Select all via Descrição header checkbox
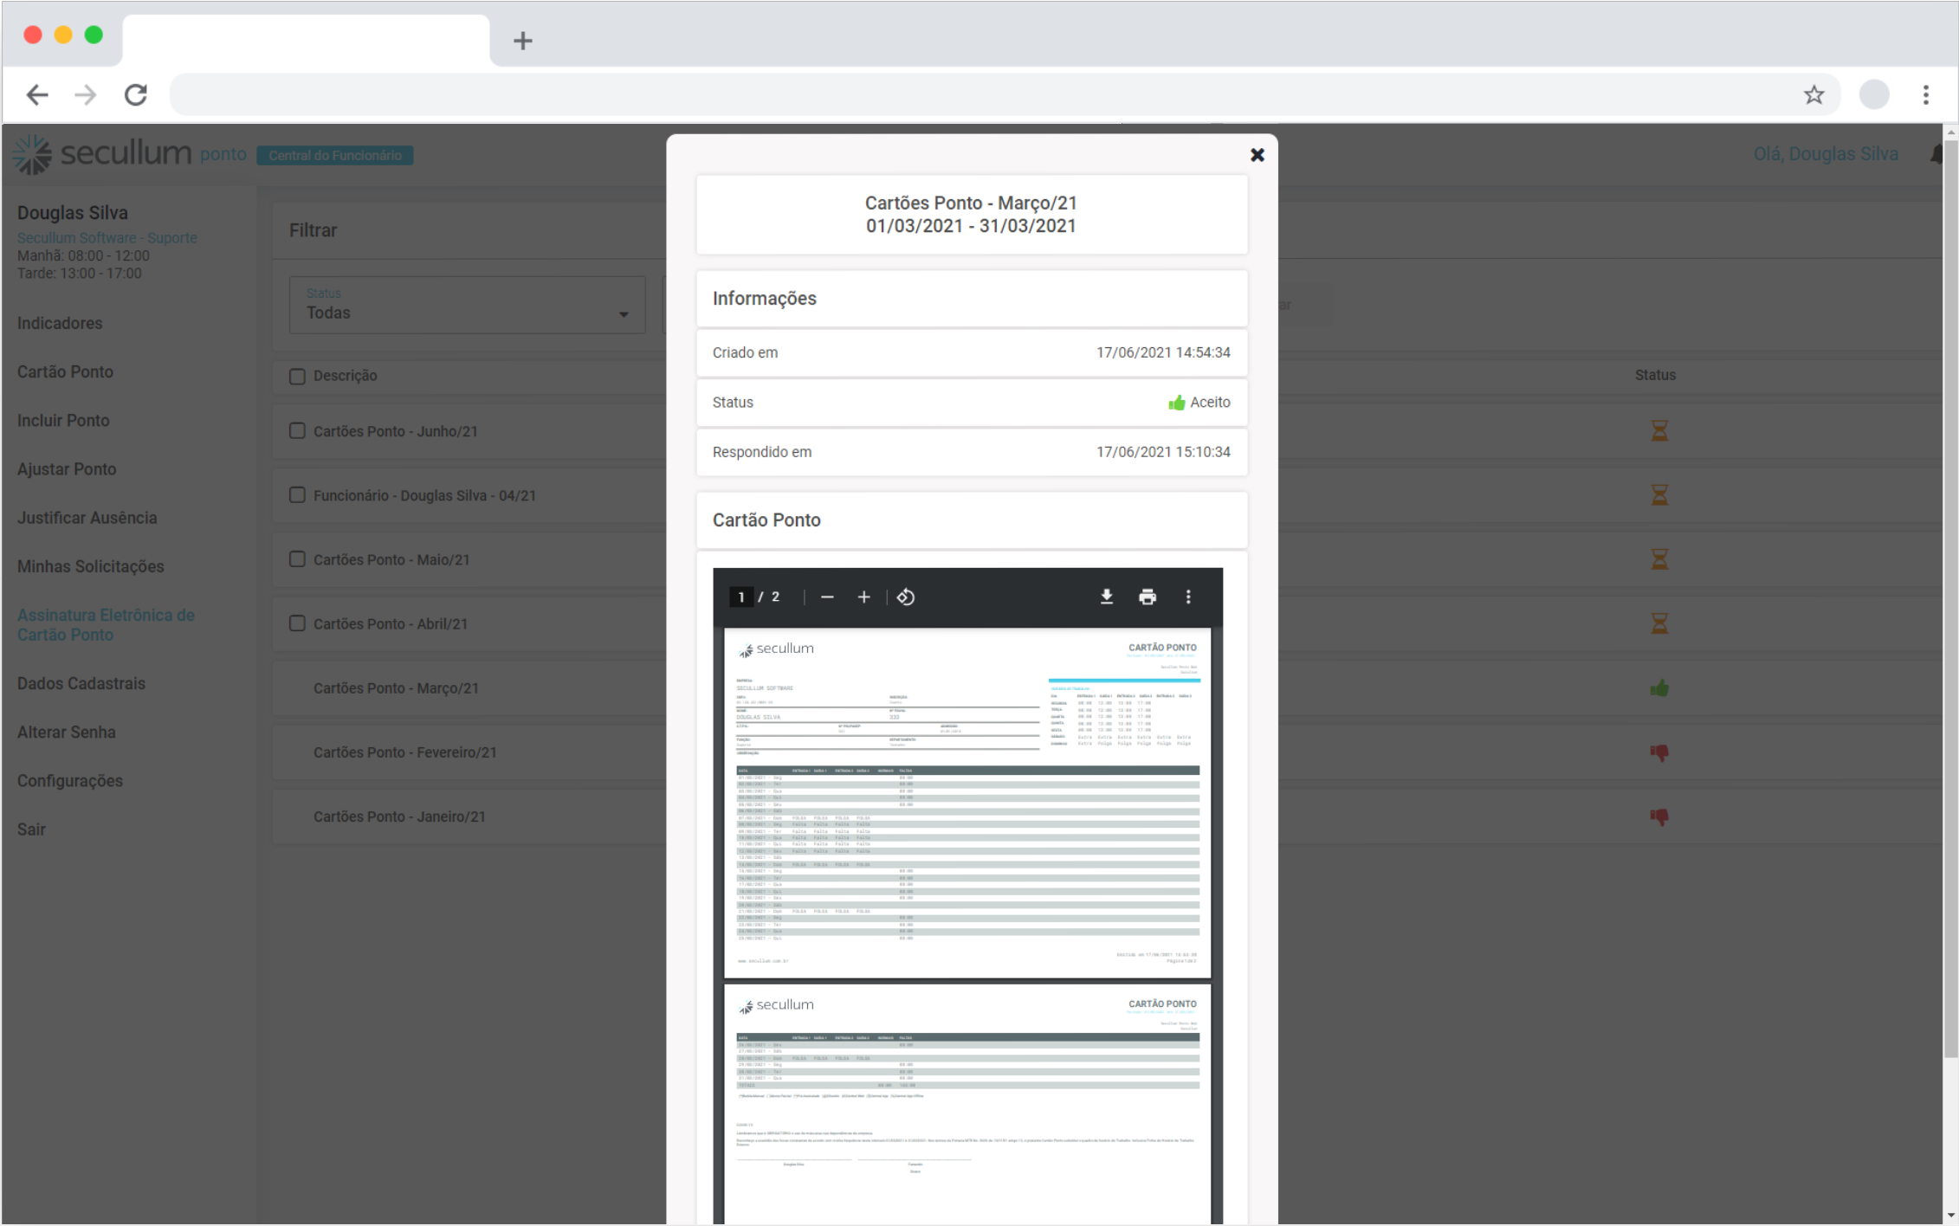The width and height of the screenshot is (1959, 1226). coord(297,376)
